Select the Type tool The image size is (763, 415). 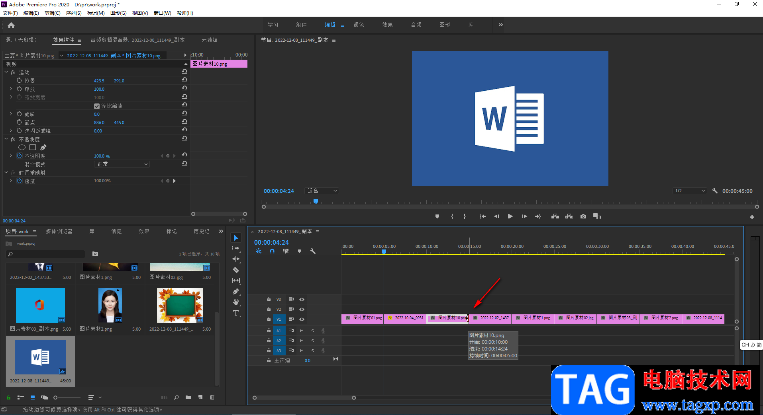tap(236, 313)
